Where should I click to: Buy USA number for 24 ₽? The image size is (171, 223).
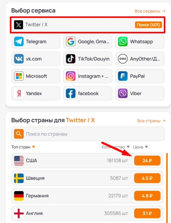[x=147, y=160]
